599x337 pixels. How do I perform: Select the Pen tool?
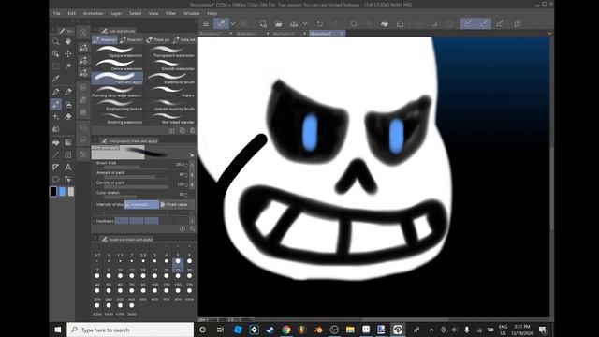pyautogui.click(x=56, y=92)
